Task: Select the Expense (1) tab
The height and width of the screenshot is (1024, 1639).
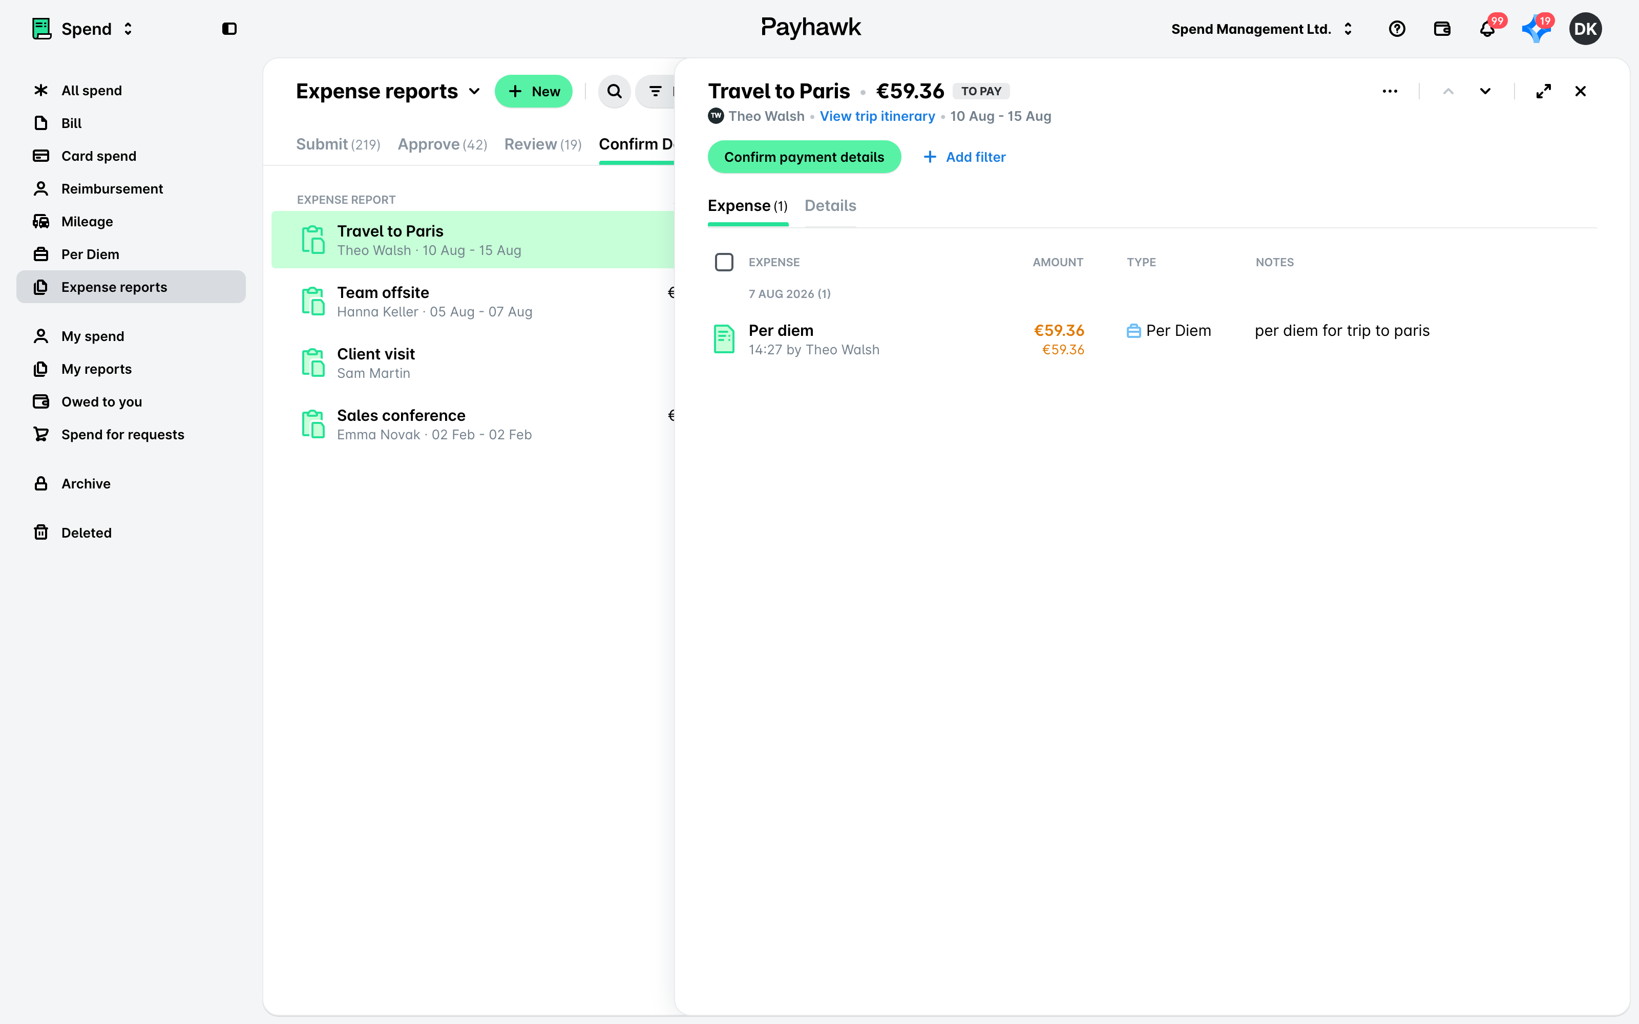Action: [x=747, y=206]
